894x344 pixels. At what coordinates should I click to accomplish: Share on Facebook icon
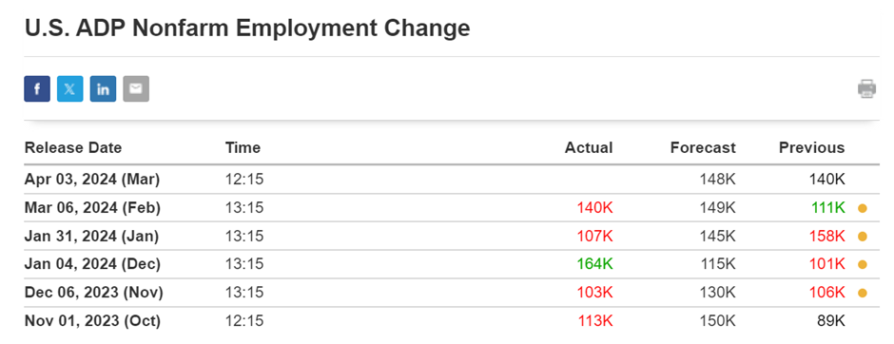tap(37, 88)
